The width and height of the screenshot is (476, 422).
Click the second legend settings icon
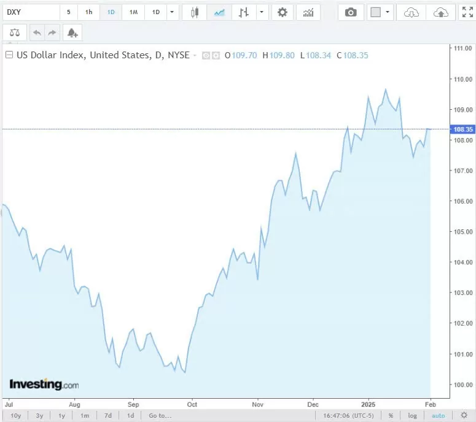tap(216, 55)
